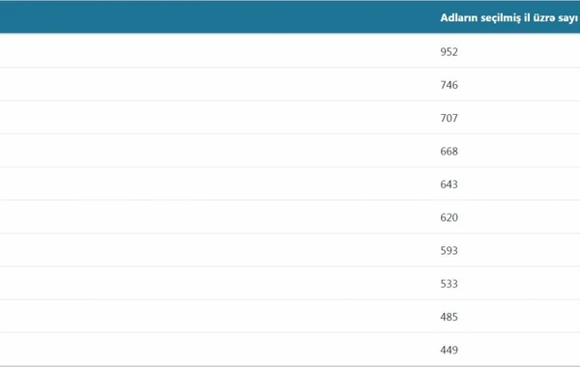Click the count 533

tap(449, 284)
